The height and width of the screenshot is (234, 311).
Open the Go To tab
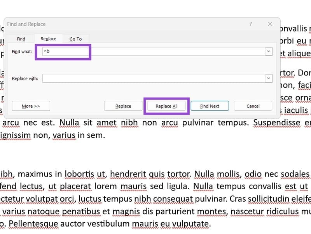[75, 39]
